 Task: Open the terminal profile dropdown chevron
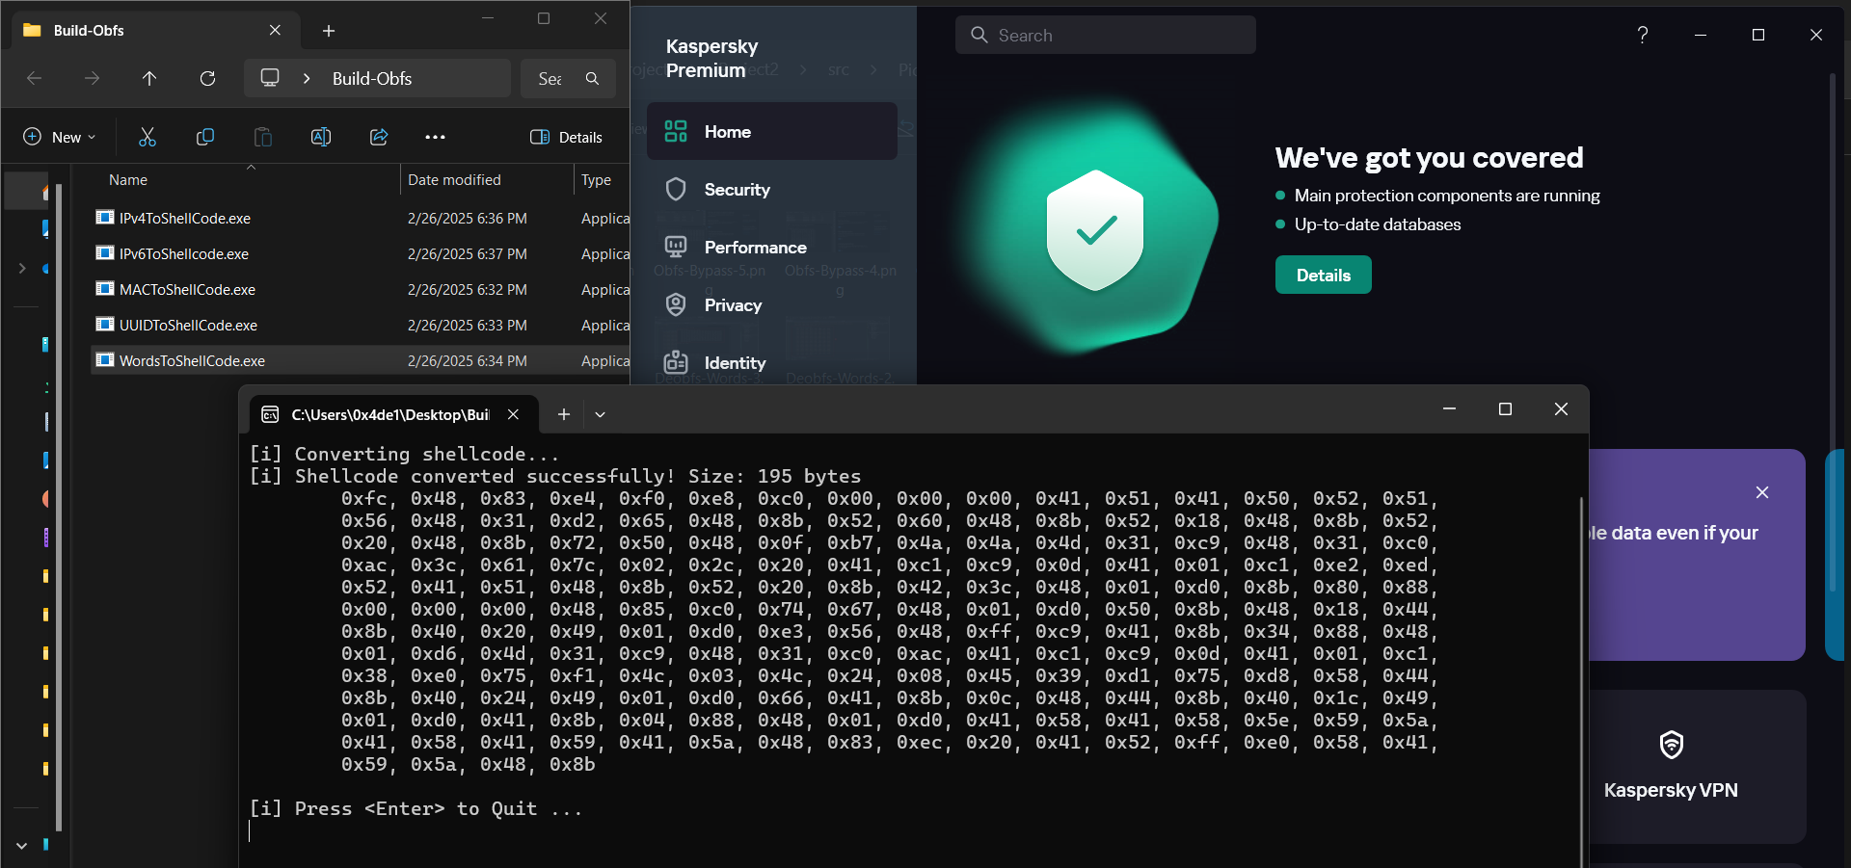click(600, 414)
